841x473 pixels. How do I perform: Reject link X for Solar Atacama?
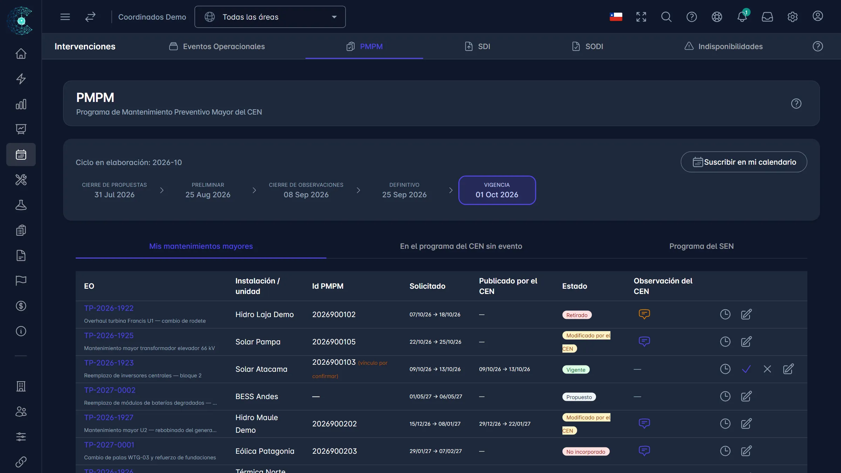(767, 369)
